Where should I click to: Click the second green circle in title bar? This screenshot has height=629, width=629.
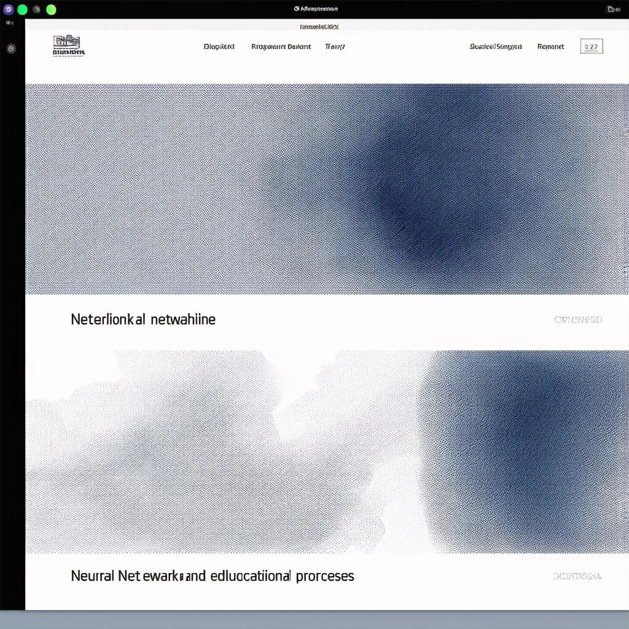51,9
